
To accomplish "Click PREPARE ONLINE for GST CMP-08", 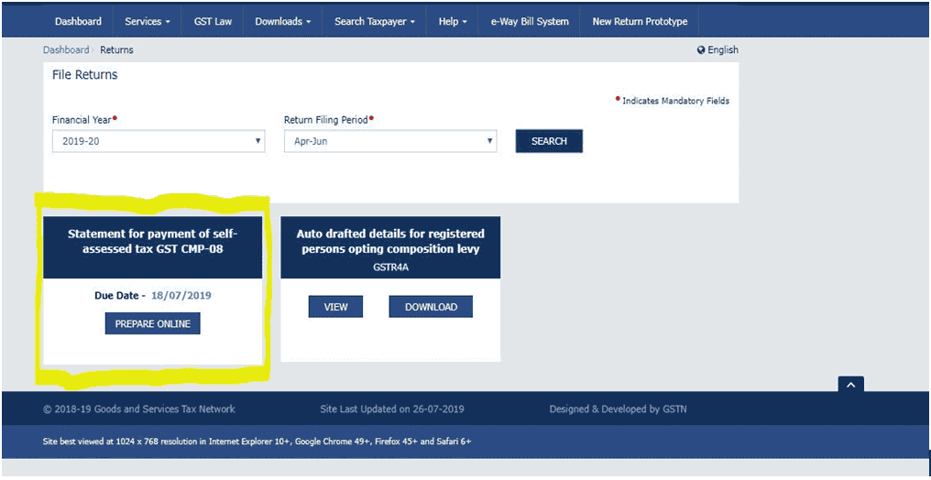I will coord(152,323).
